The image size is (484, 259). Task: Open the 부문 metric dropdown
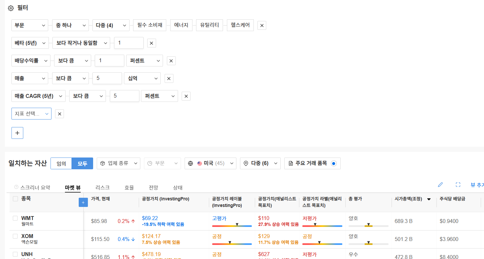point(30,25)
